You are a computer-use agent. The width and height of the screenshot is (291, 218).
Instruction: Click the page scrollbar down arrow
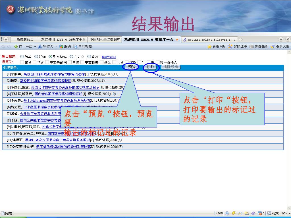(289, 208)
